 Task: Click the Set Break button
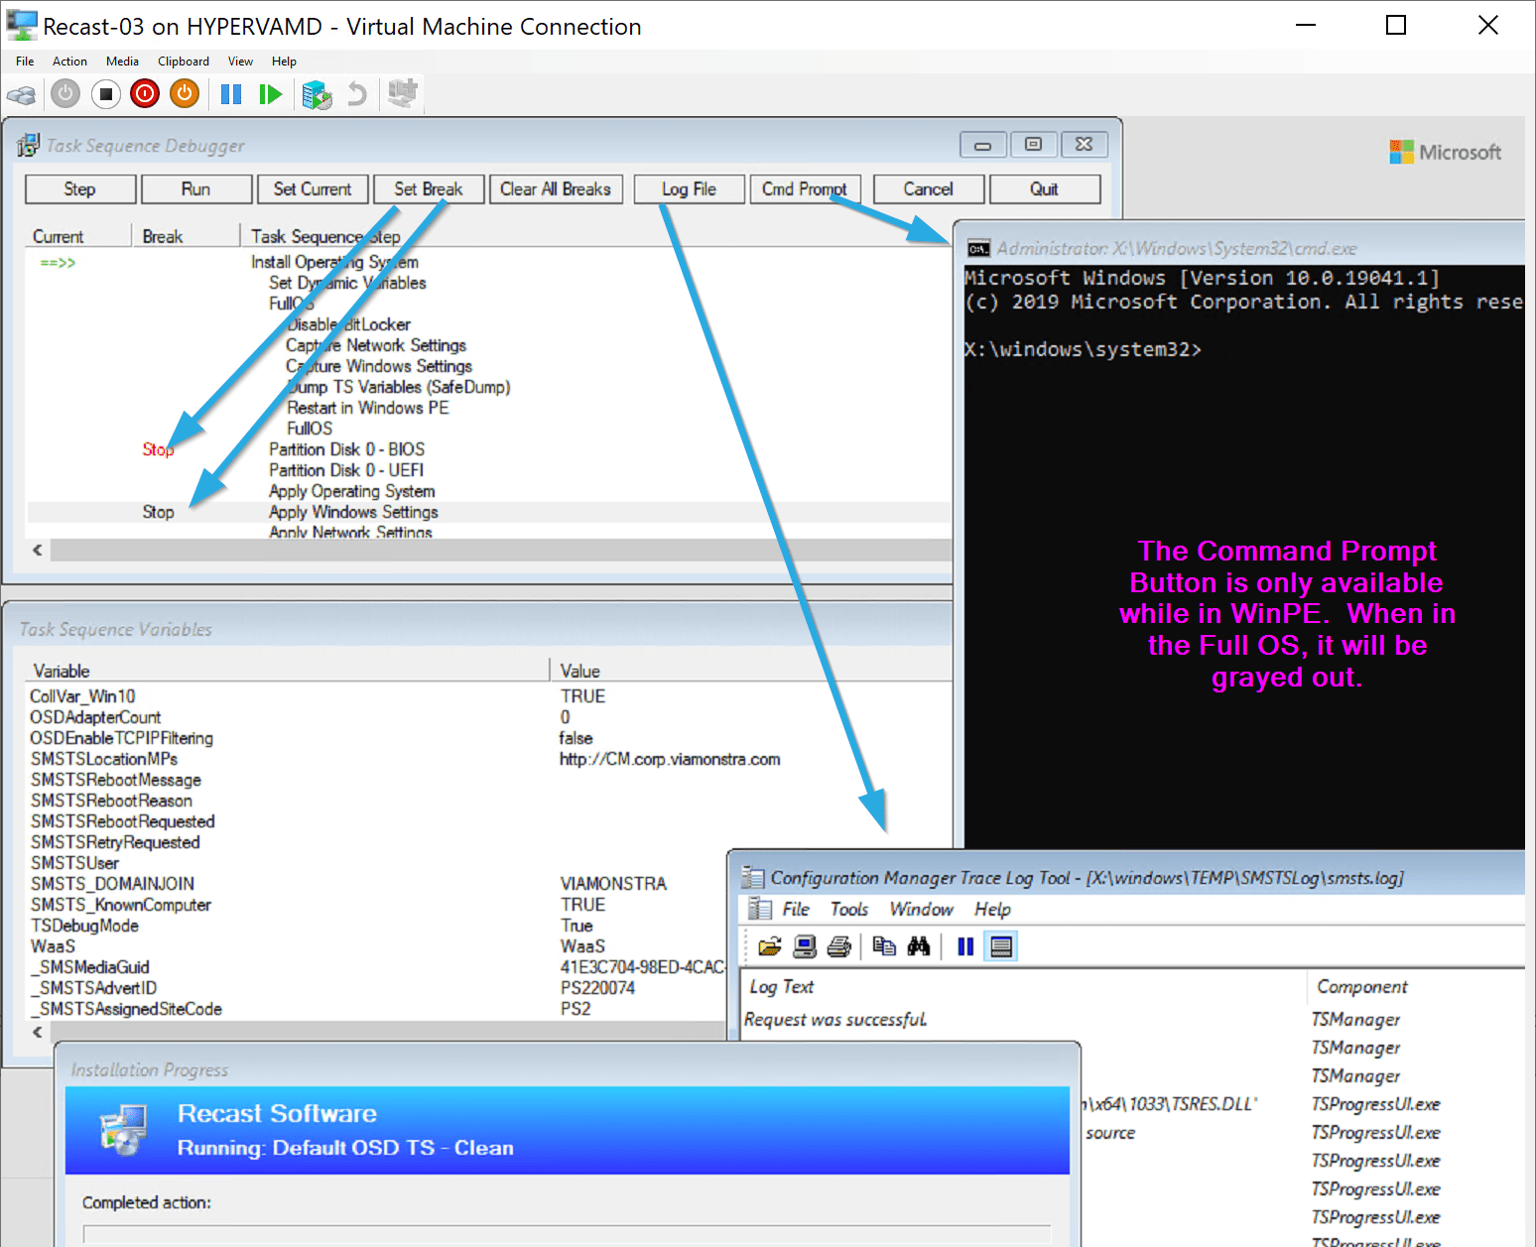pos(428,188)
